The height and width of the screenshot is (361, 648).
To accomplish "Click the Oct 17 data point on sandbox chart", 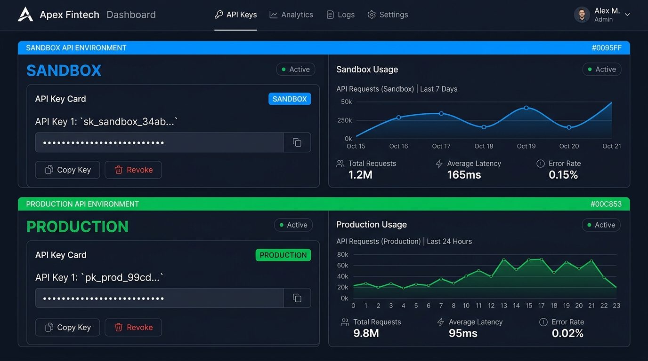I will coord(441,113).
